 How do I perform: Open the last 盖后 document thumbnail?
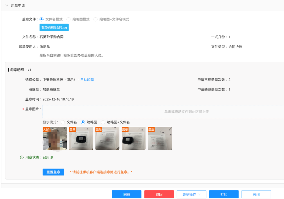pyautogui.click(x=160, y=138)
